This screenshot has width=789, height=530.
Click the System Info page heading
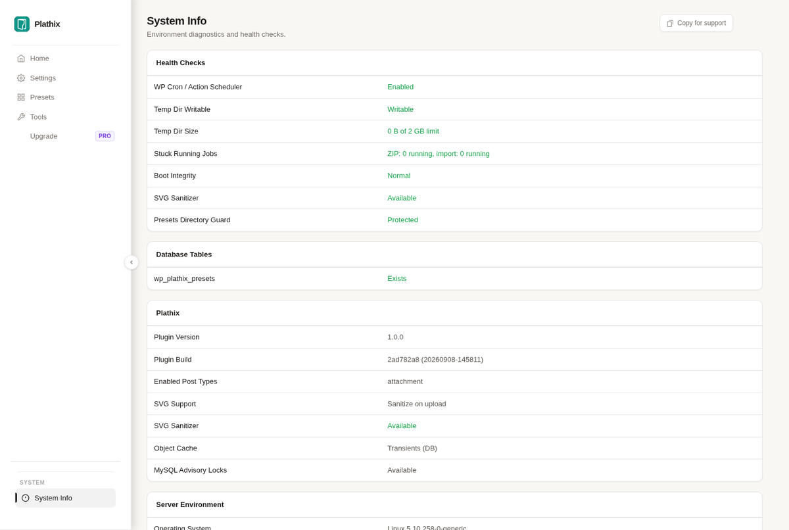pyautogui.click(x=176, y=21)
